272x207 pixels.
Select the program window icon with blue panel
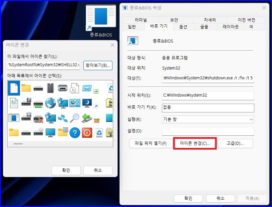coord(14,118)
